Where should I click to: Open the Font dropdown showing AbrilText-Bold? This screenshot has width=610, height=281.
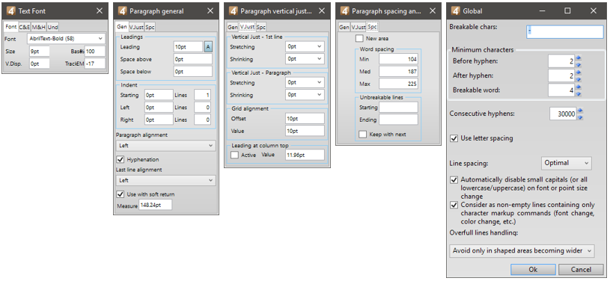(66, 38)
